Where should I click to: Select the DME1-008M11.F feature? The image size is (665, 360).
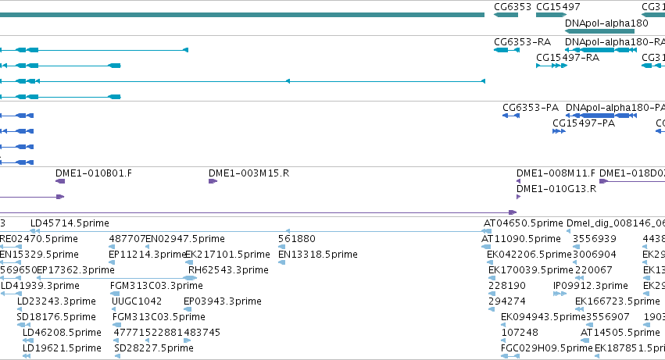pos(518,181)
